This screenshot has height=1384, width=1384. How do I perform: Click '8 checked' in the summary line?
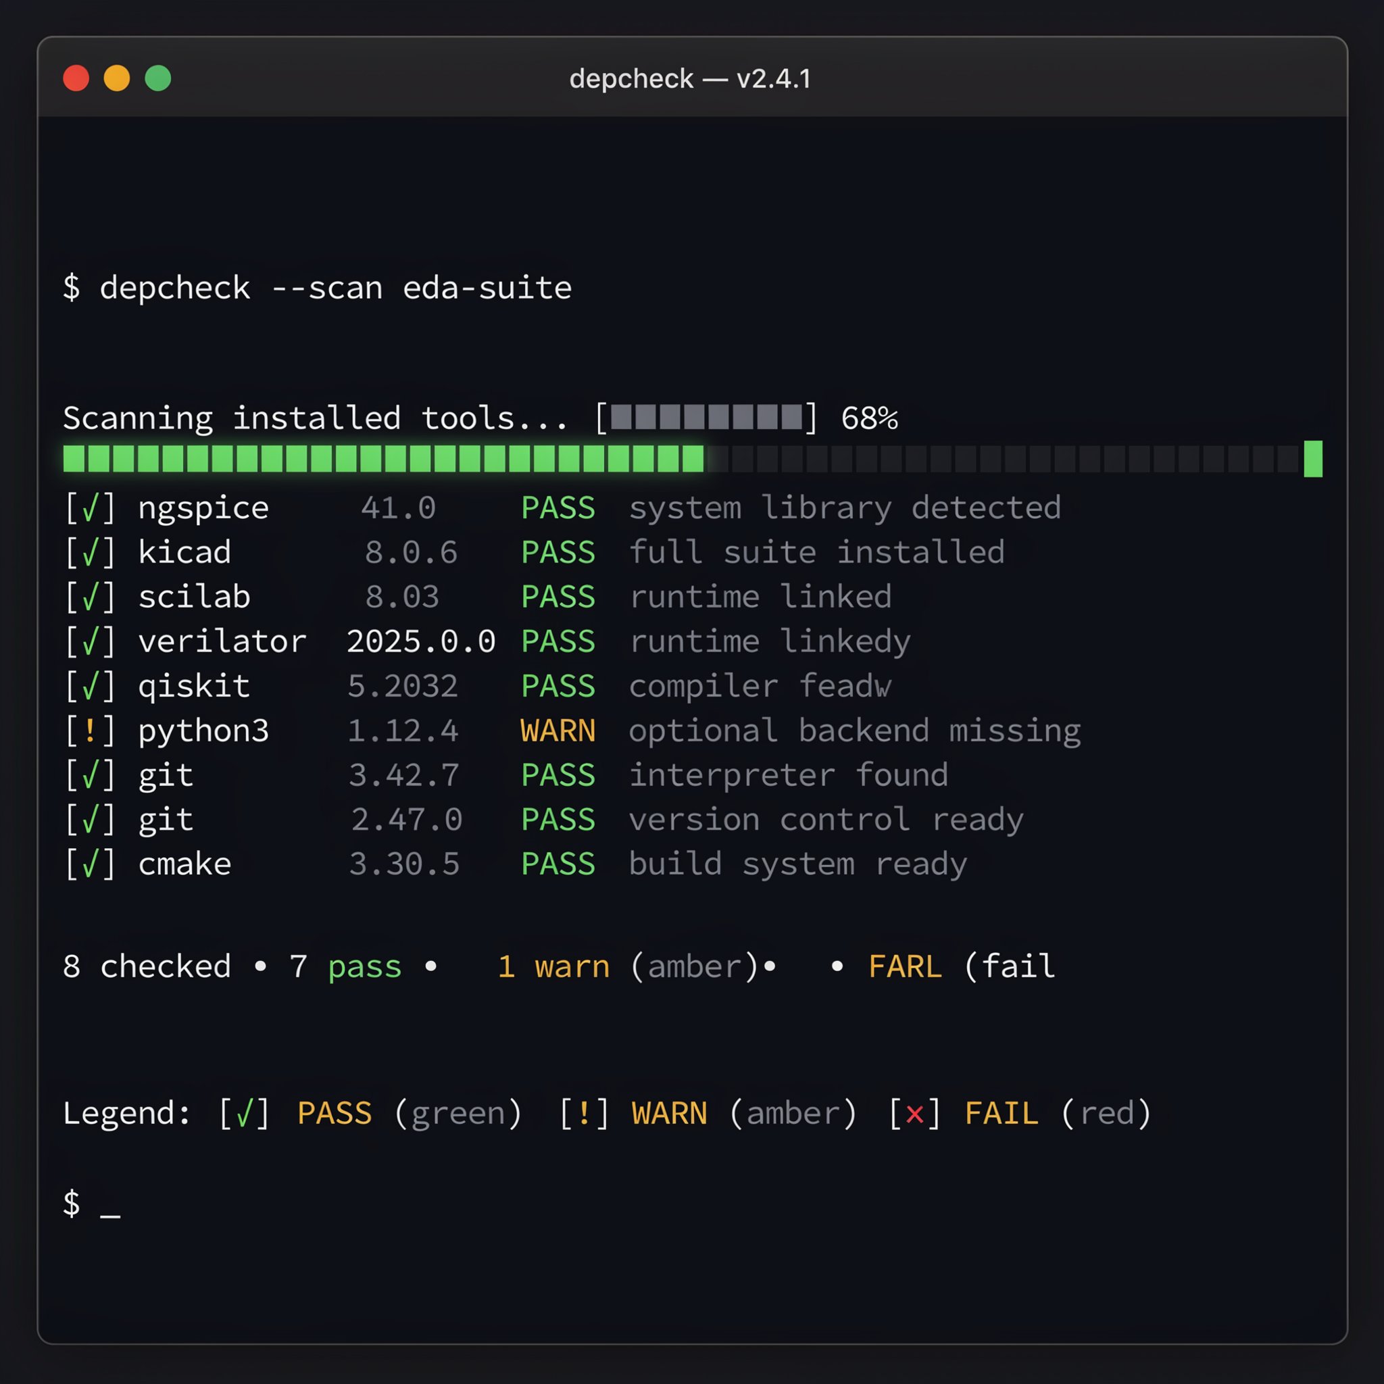tap(147, 967)
